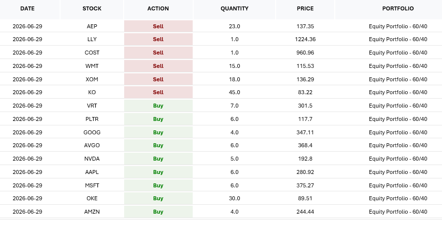Select the WMT stock cell
442x229 pixels.
tap(92, 66)
